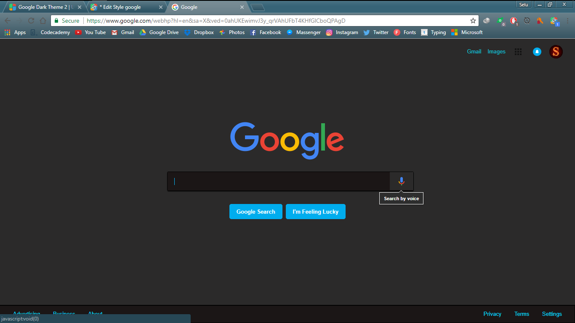Open the You Tube bookmark
Viewport: 575px width, 323px height.
tap(91, 32)
